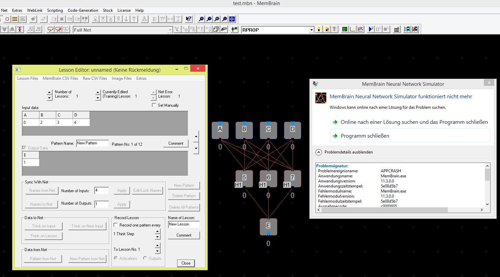The height and width of the screenshot is (277, 500).
Task: Click the zoom out magnifier icon
Action: (209, 19)
